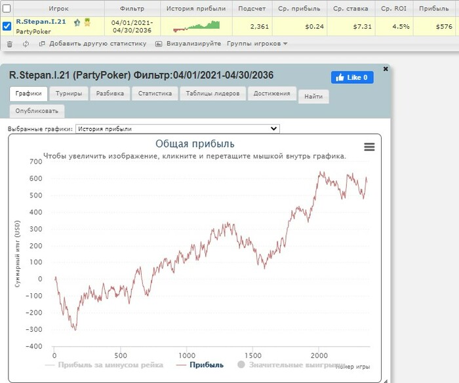Open the Турниры tab

point(69,94)
